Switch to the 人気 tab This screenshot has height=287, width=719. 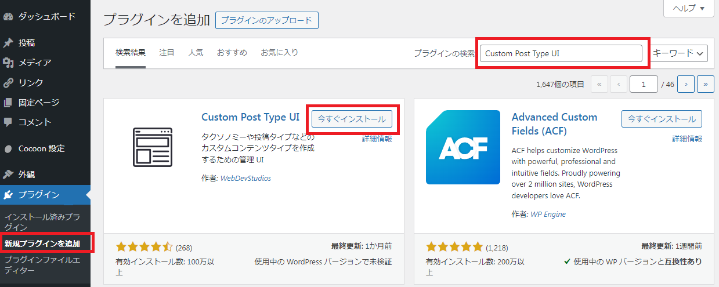196,53
